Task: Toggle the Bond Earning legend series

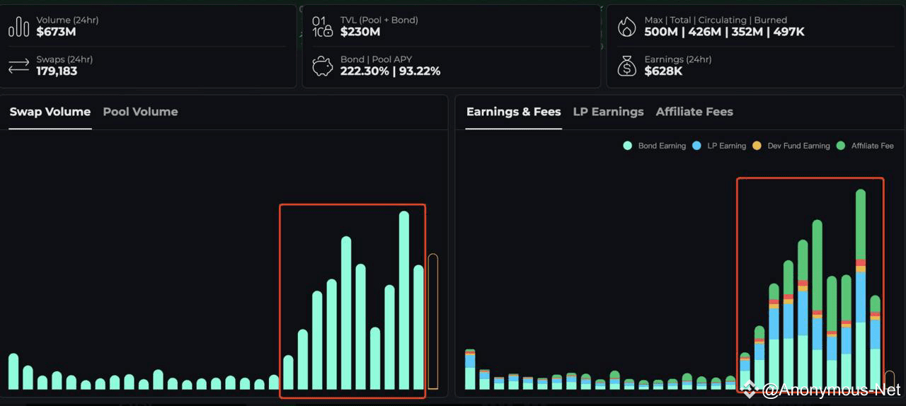Action: pyautogui.click(x=654, y=146)
